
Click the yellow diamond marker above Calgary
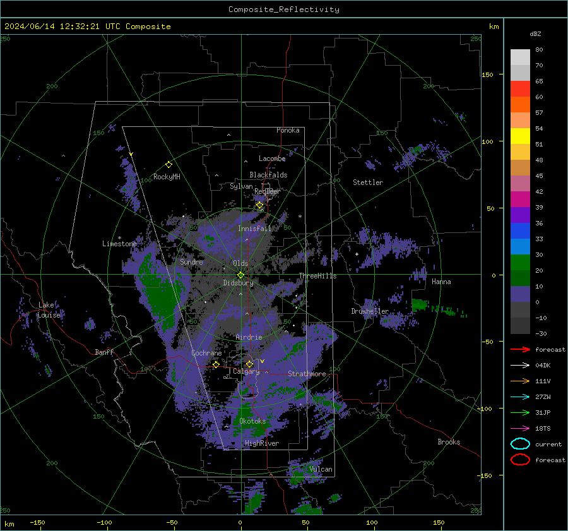249,364
